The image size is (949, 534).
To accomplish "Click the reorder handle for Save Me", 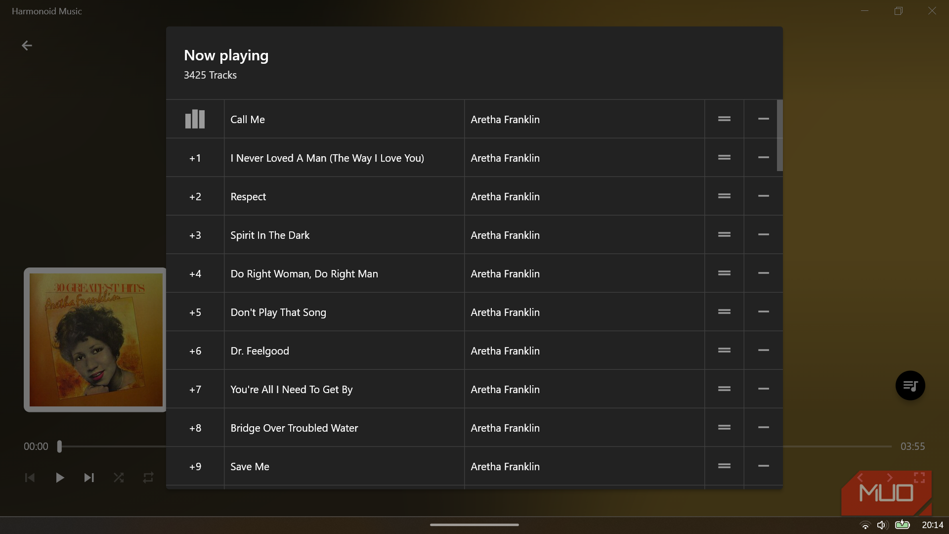I will (x=724, y=466).
